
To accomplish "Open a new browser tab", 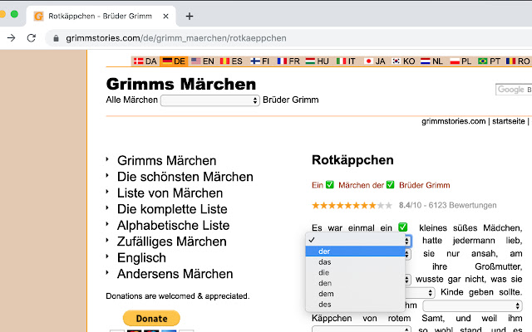I will pos(190,17).
